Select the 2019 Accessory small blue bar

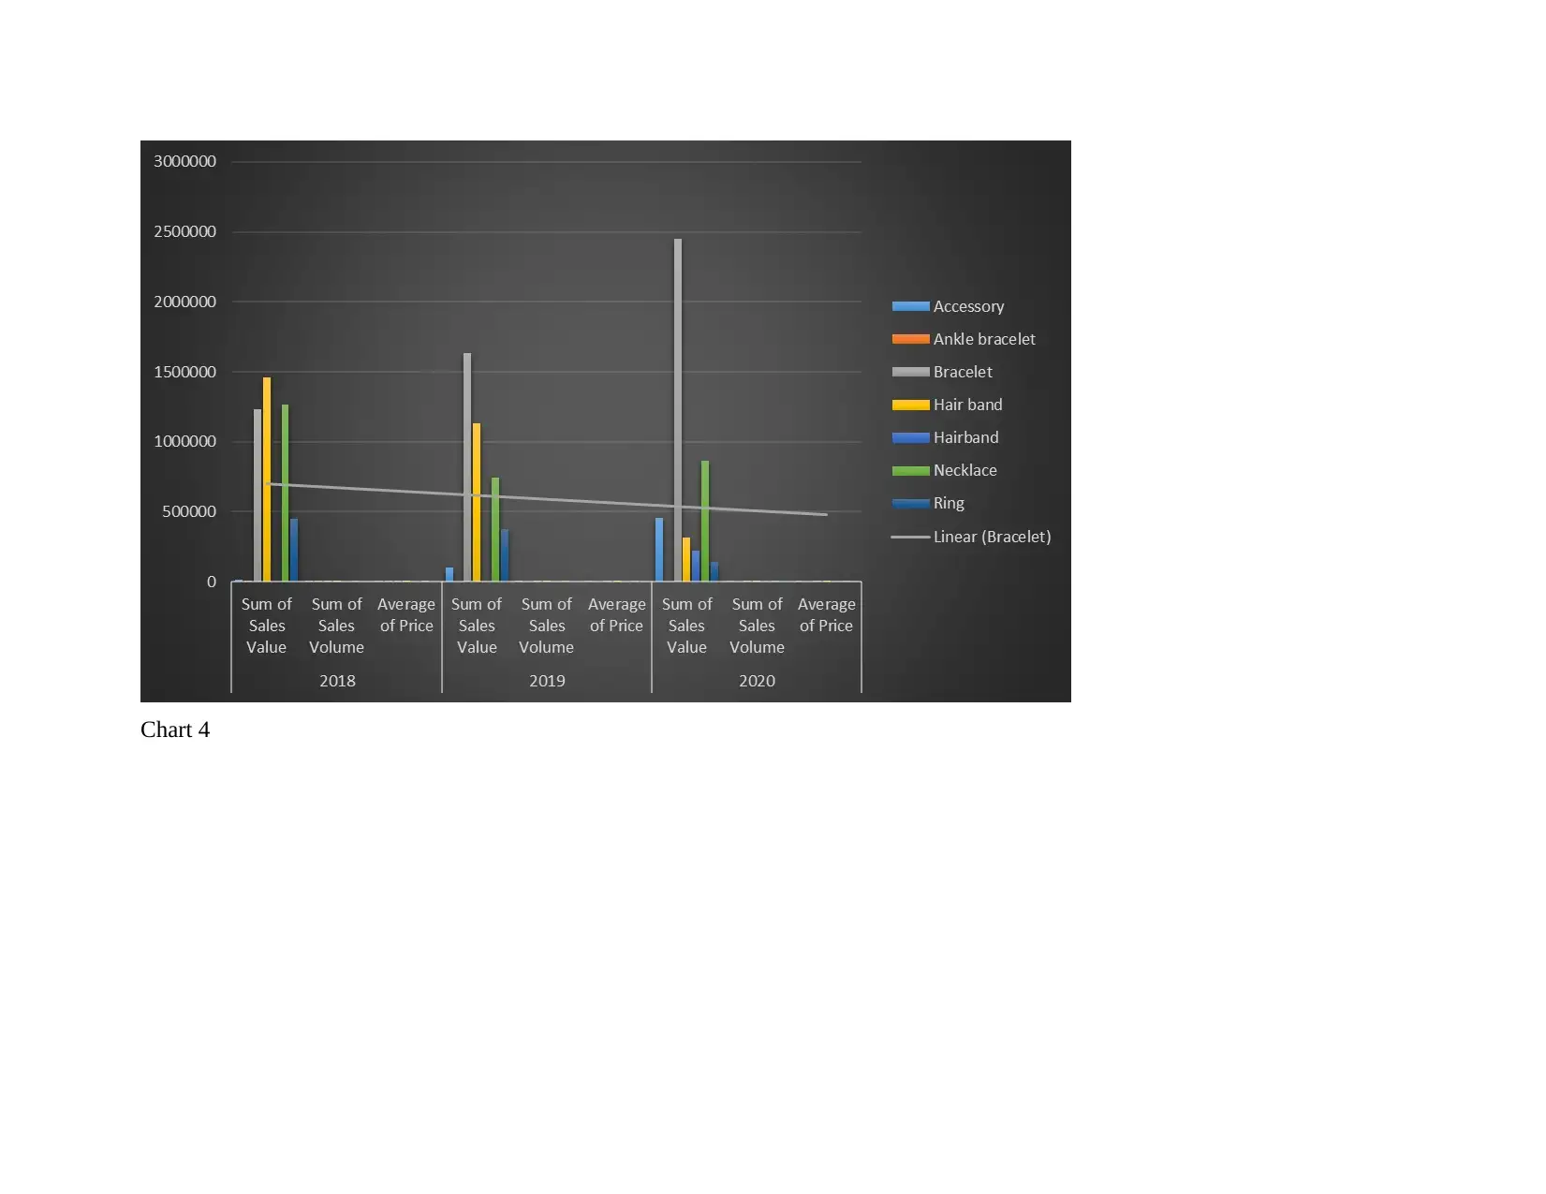click(x=449, y=575)
